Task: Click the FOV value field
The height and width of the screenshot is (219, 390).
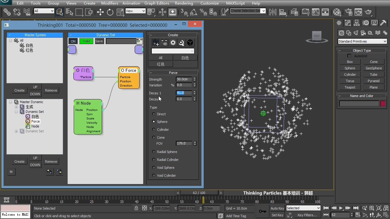Action: point(184,143)
